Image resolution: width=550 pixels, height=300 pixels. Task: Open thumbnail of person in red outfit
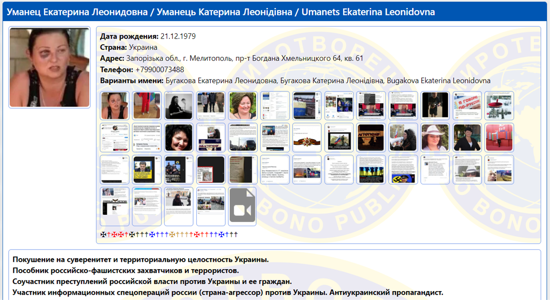pyautogui.click(x=147, y=105)
